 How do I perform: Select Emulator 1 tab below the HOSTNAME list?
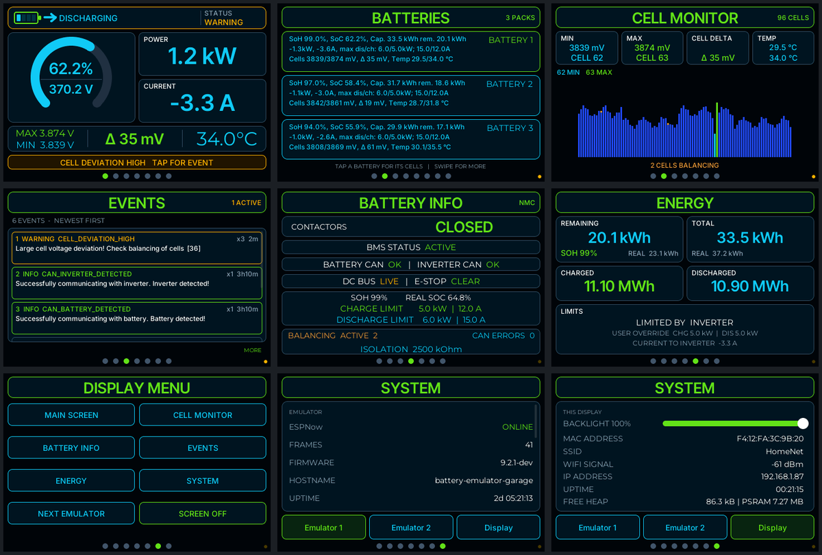coord(323,528)
